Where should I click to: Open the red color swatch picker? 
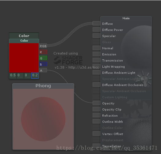24,58
